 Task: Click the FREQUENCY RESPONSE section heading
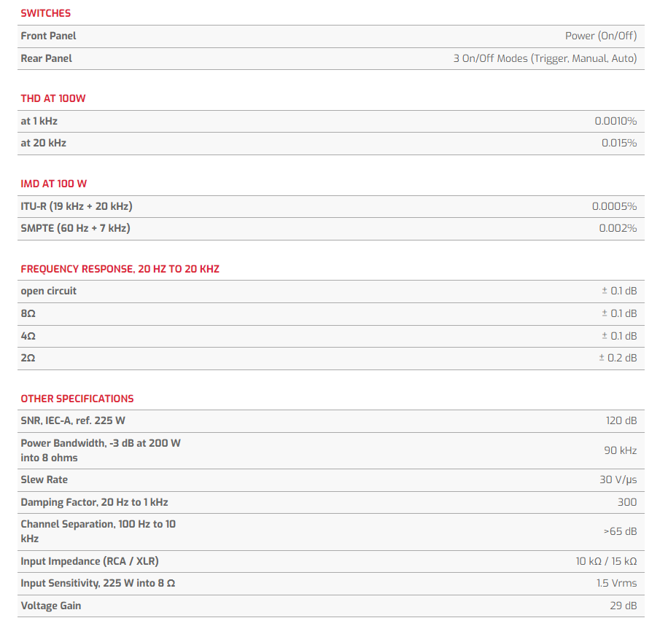[120, 269]
